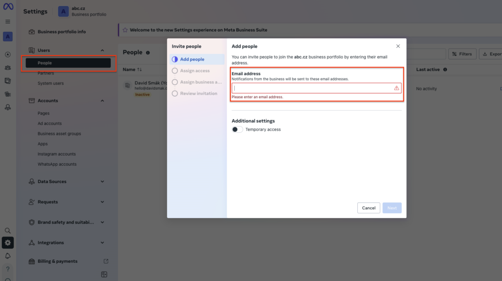502x281 pixels.
Task: Click the No activity cell
Action: [x=427, y=89]
